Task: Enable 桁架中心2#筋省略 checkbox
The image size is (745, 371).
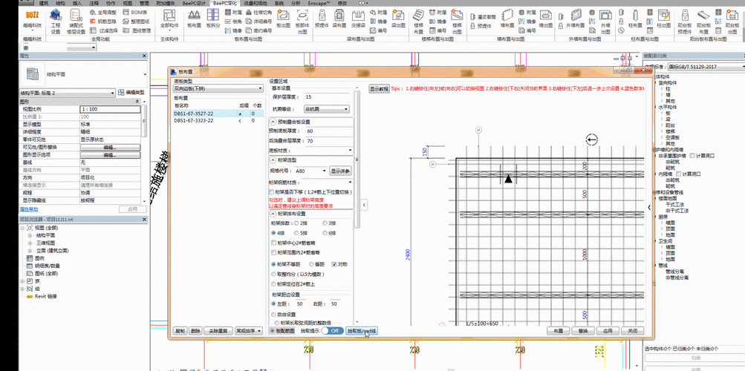Action: coord(273,242)
